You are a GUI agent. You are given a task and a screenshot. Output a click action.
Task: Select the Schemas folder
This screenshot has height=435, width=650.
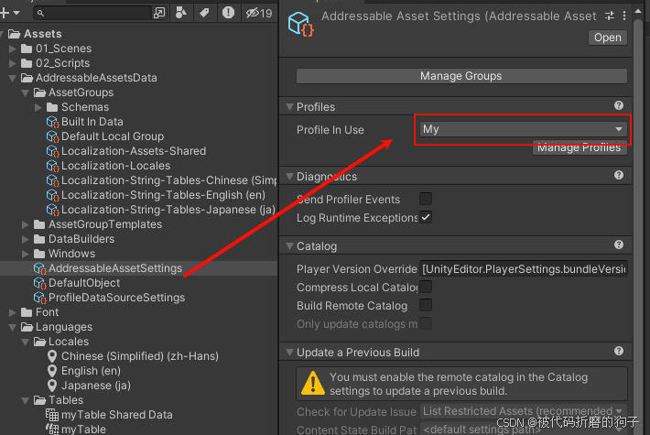[x=78, y=107]
